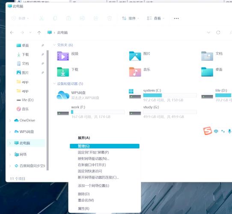Open the 桌面 folder icon in main pane

pyautogui.click(x=207, y=72)
